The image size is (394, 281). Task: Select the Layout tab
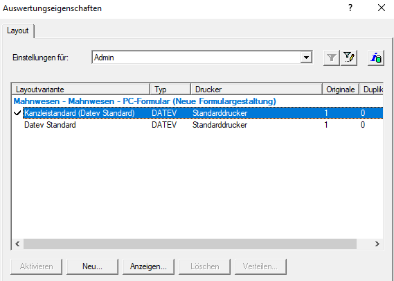tap(18, 31)
